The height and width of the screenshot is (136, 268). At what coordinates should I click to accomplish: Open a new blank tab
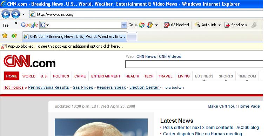(x=132, y=36)
